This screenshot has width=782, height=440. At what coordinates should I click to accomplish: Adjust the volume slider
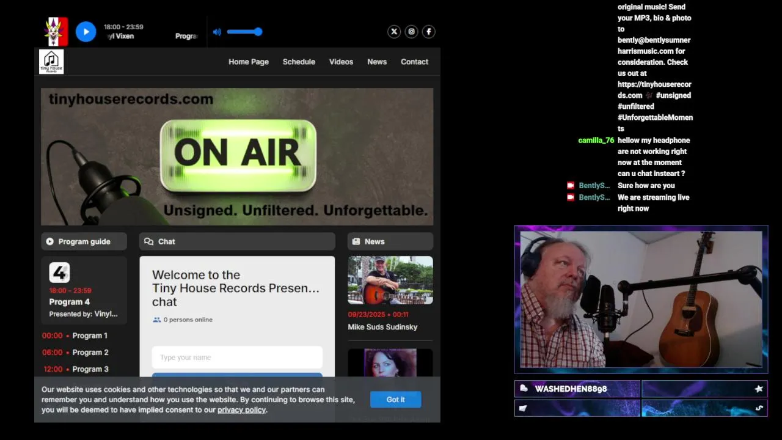(x=244, y=32)
